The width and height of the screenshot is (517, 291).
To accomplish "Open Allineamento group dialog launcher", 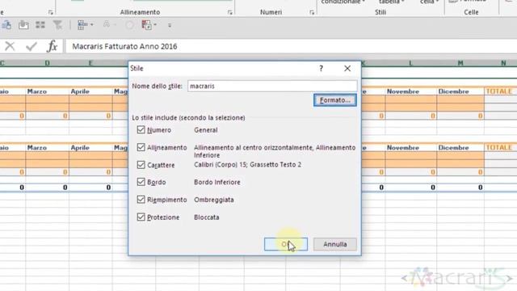I will click(229, 13).
